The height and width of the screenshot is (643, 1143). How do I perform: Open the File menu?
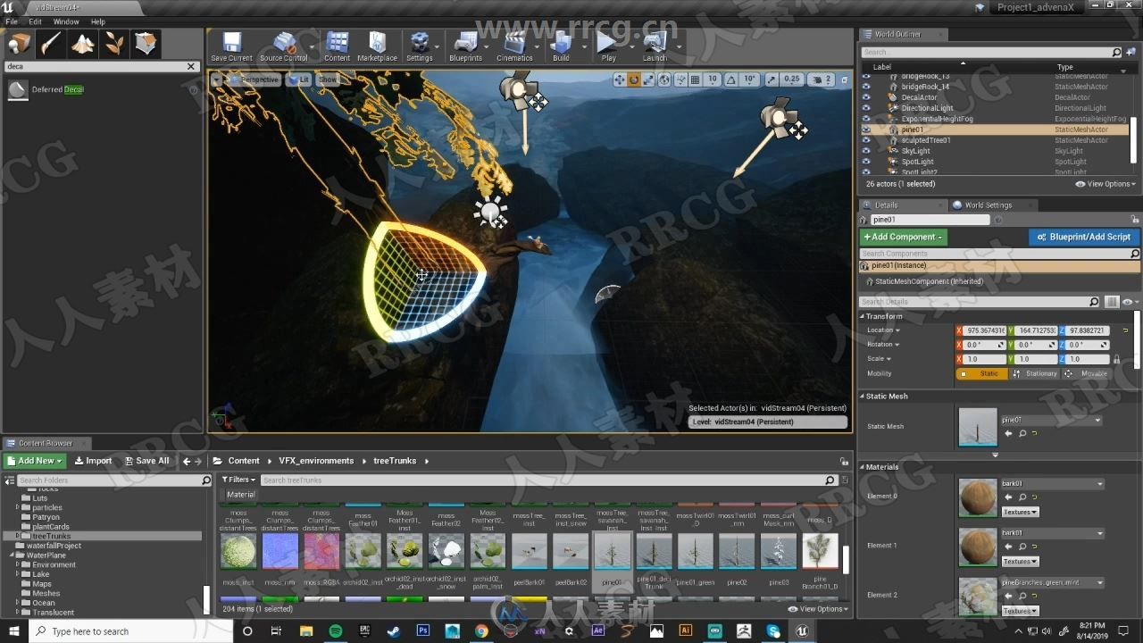12,21
